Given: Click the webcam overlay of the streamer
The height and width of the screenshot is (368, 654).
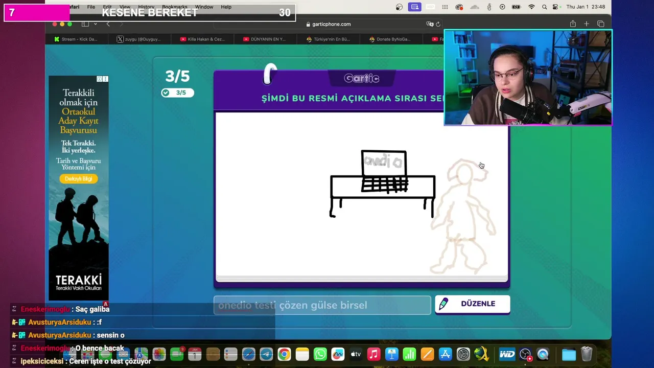Looking at the screenshot, I should (x=528, y=78).
